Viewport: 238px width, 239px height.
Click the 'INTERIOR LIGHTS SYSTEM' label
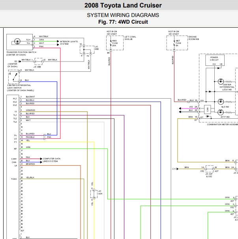[x=69, y=43]
